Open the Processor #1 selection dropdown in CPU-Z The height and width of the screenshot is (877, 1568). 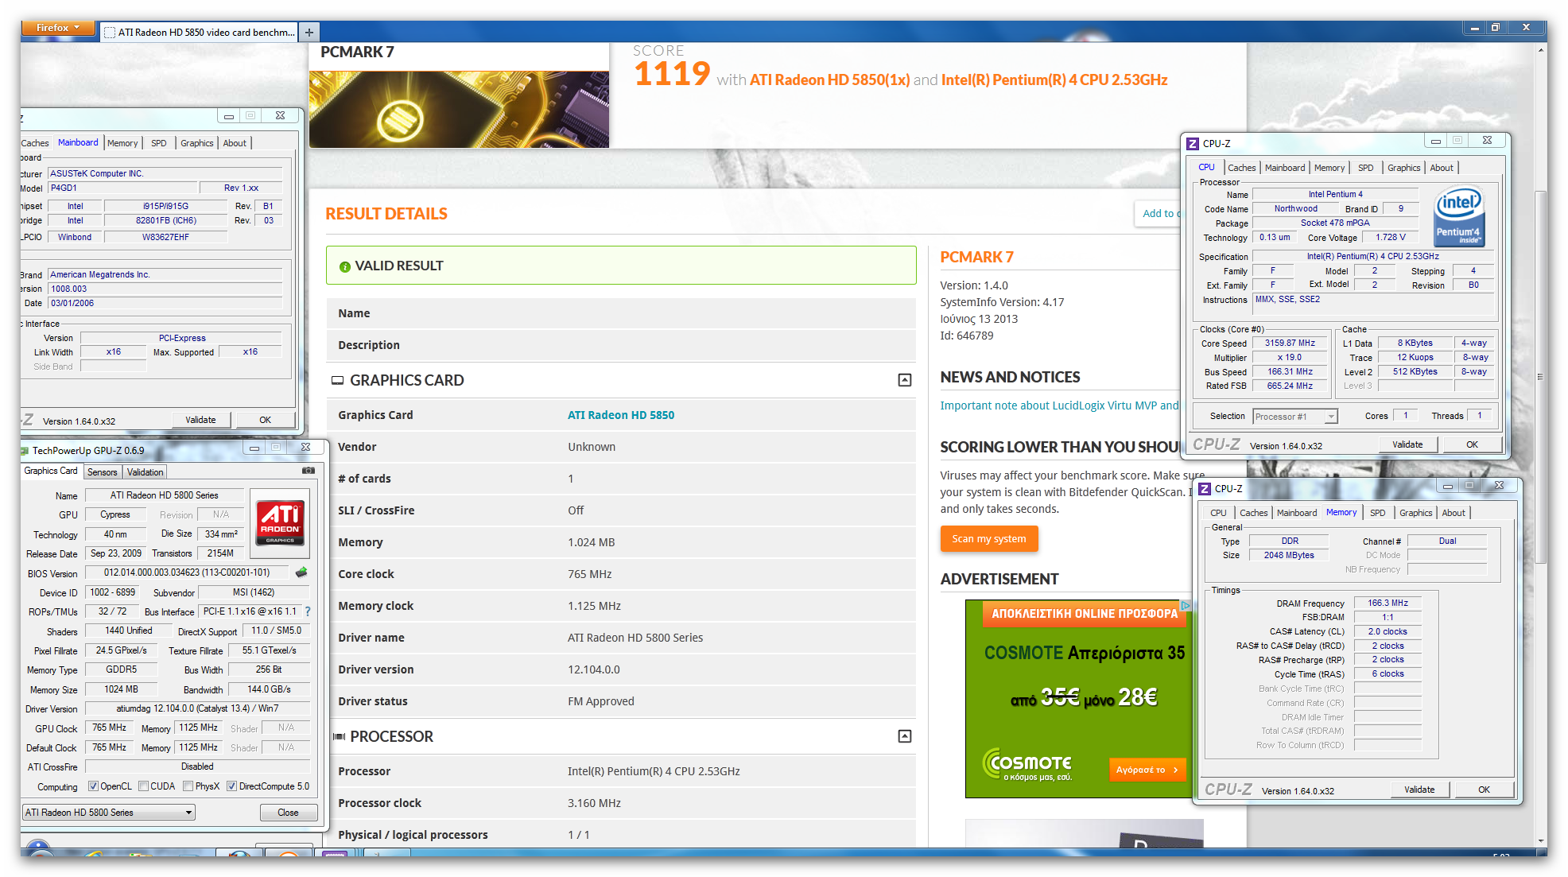1294,417
